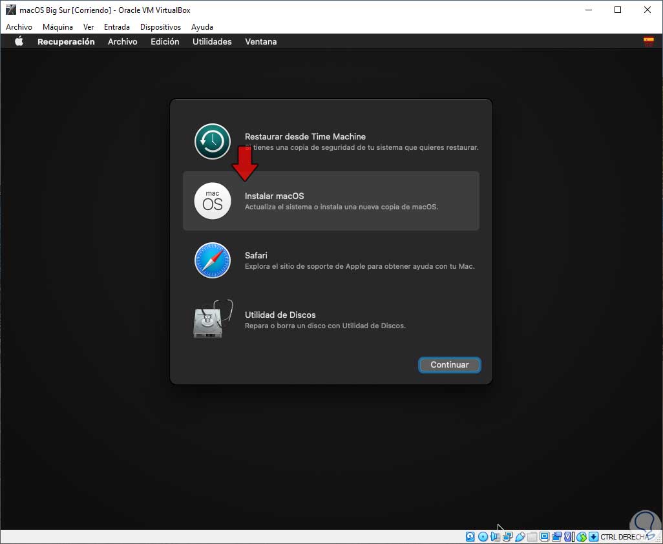Click the VirtualBox CPU virtualization status icon
The width and height of the screenshot is (663, 544).
tap(568, 537)
